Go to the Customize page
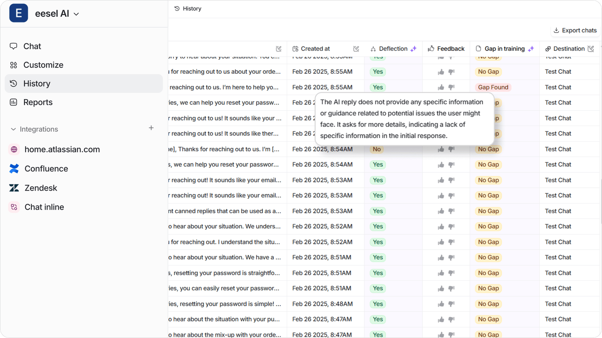Viewport: 602px width, 338px height. point(43,65)
